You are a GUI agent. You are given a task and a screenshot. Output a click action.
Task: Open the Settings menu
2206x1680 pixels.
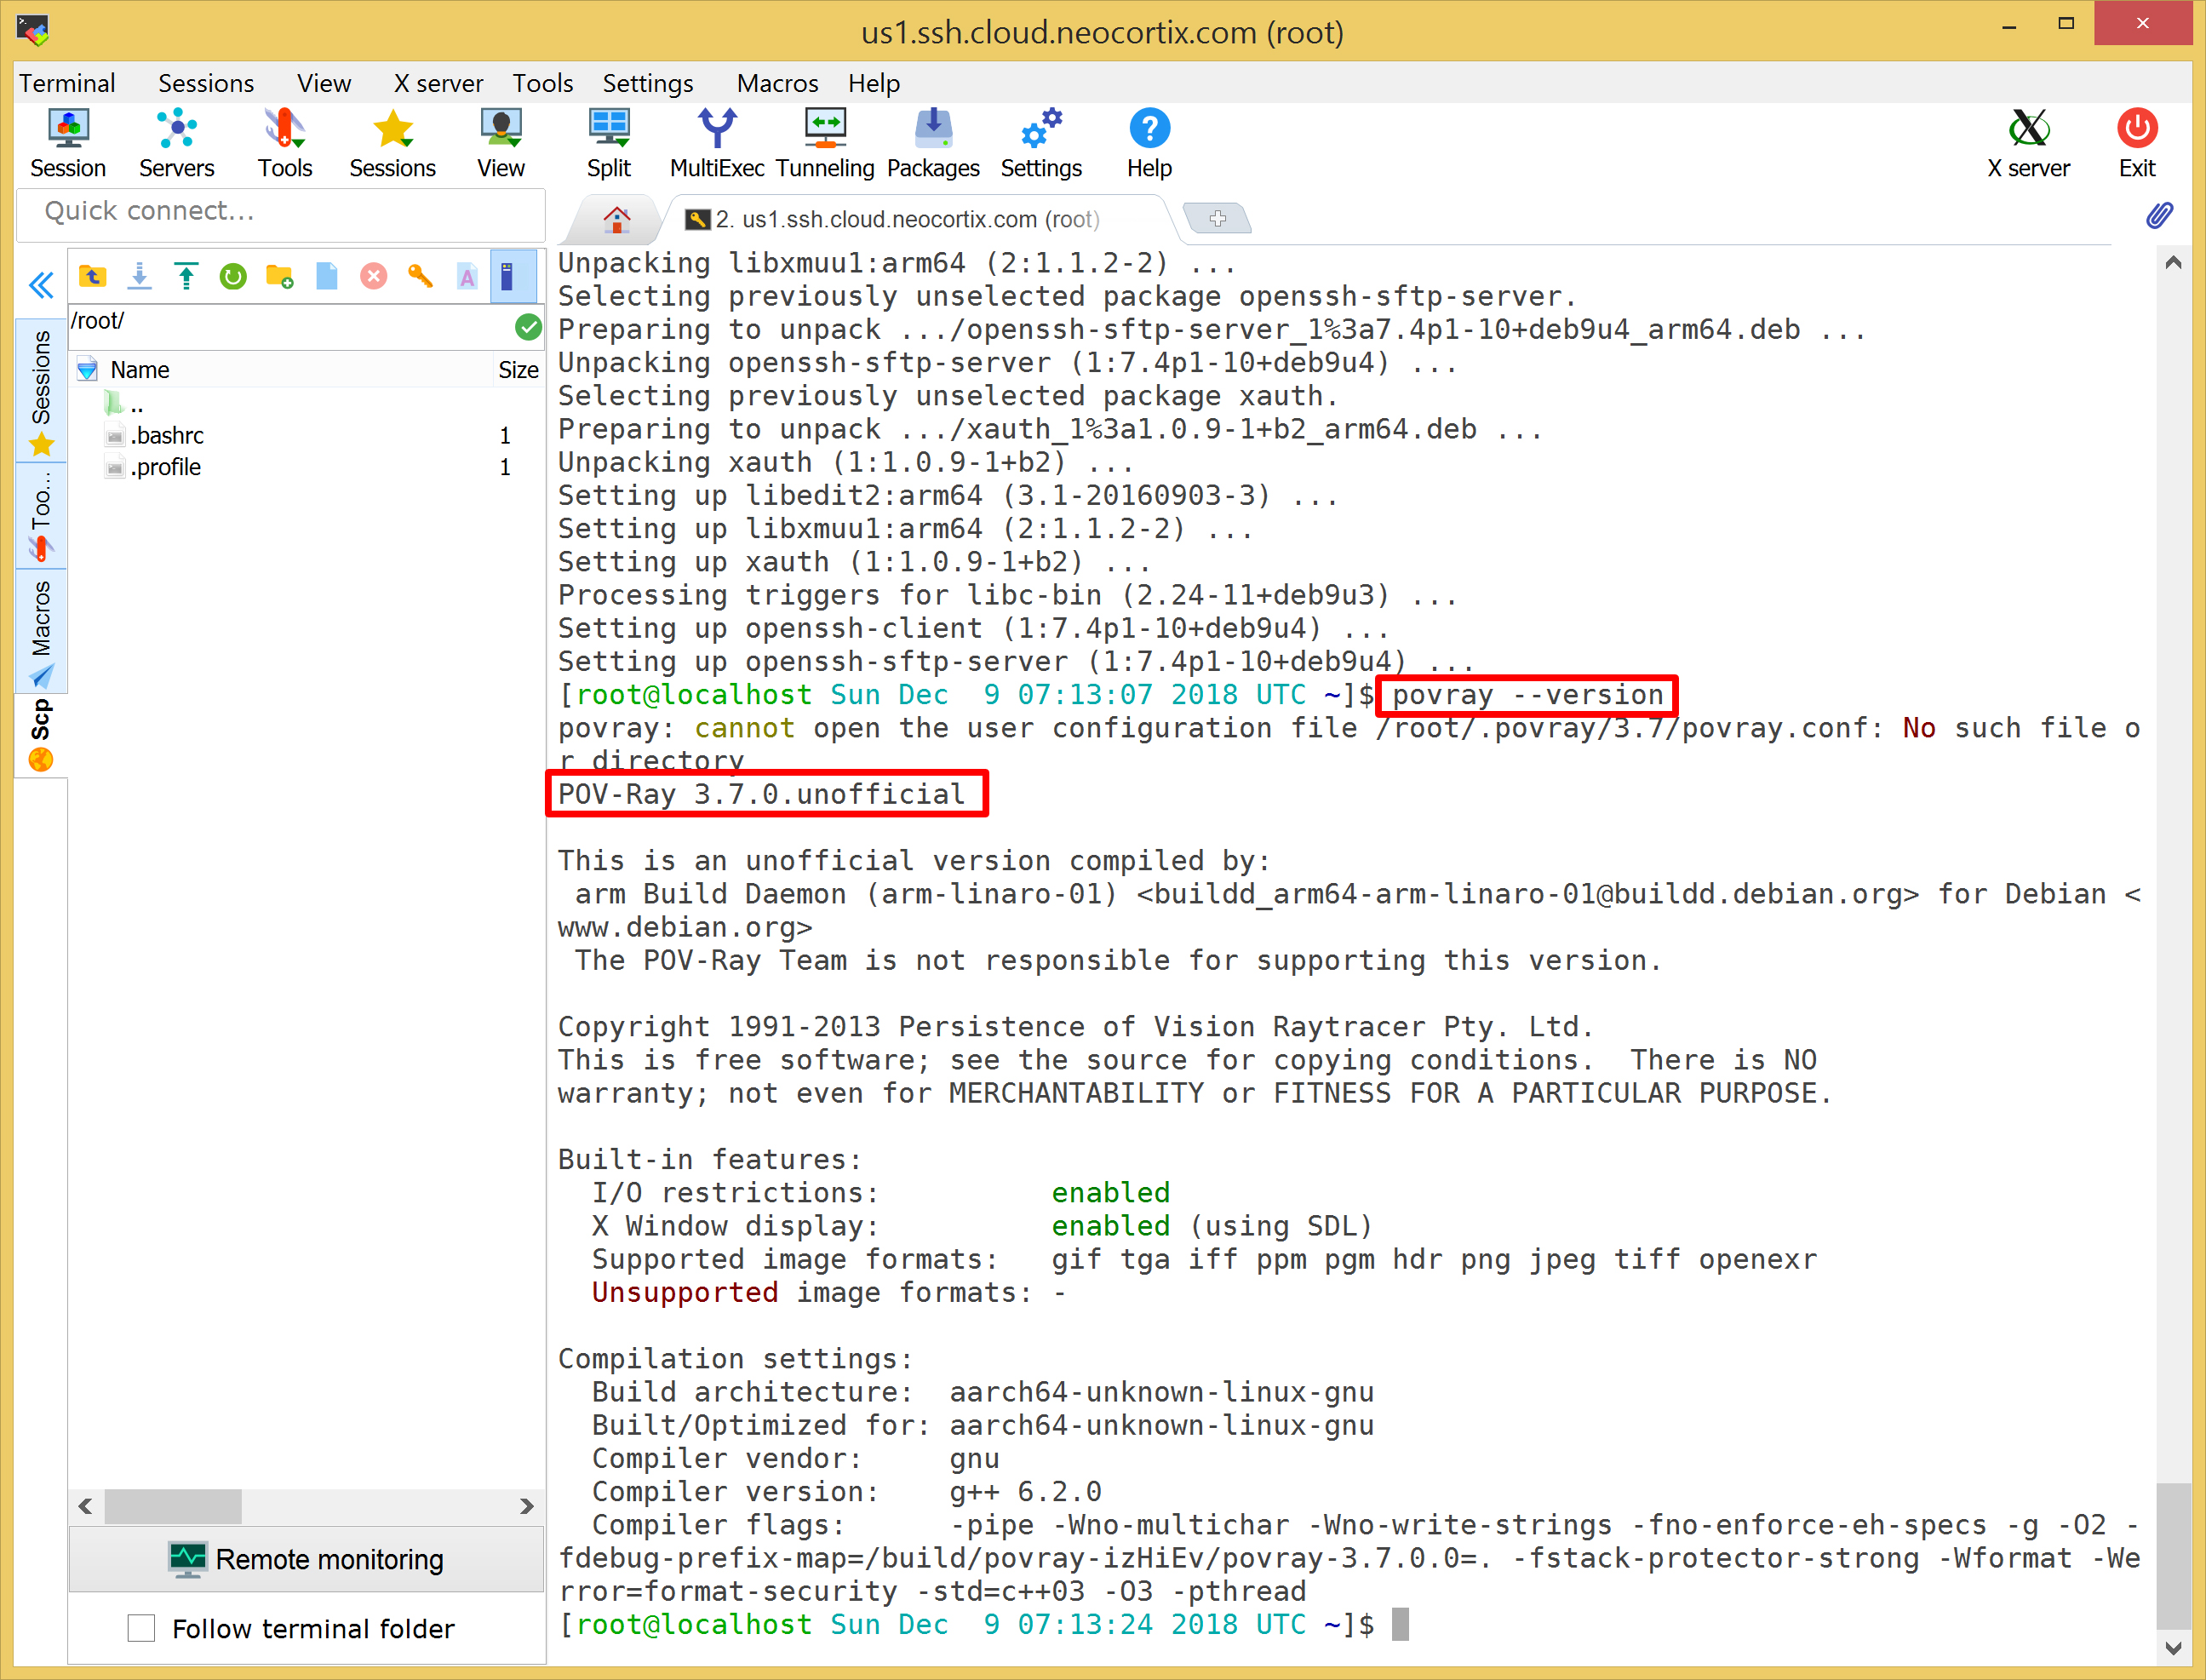point(648,83)
